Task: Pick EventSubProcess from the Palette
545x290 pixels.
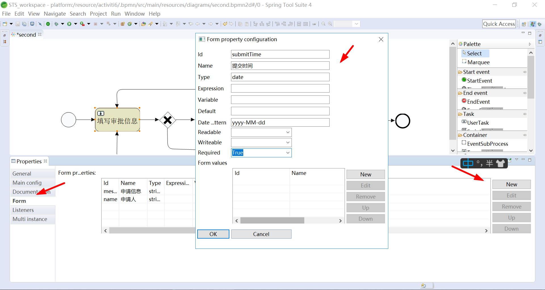Action: click(x=485, y=143)
